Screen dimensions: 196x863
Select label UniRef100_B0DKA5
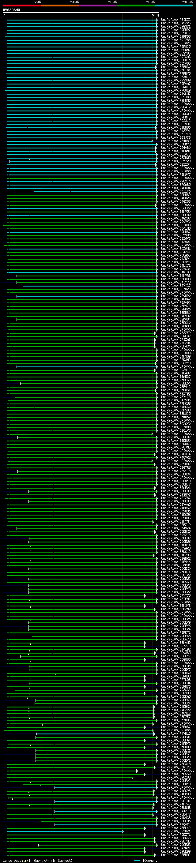click(176, 696)
